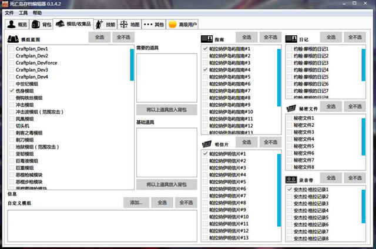Screen dimensions: 376x249
Task: Click 全选 for 自定义模组
Action: [x=162, y=203]
